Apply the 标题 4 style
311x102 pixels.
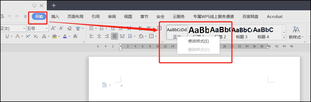pyautogui.click(x=263, y=32)
